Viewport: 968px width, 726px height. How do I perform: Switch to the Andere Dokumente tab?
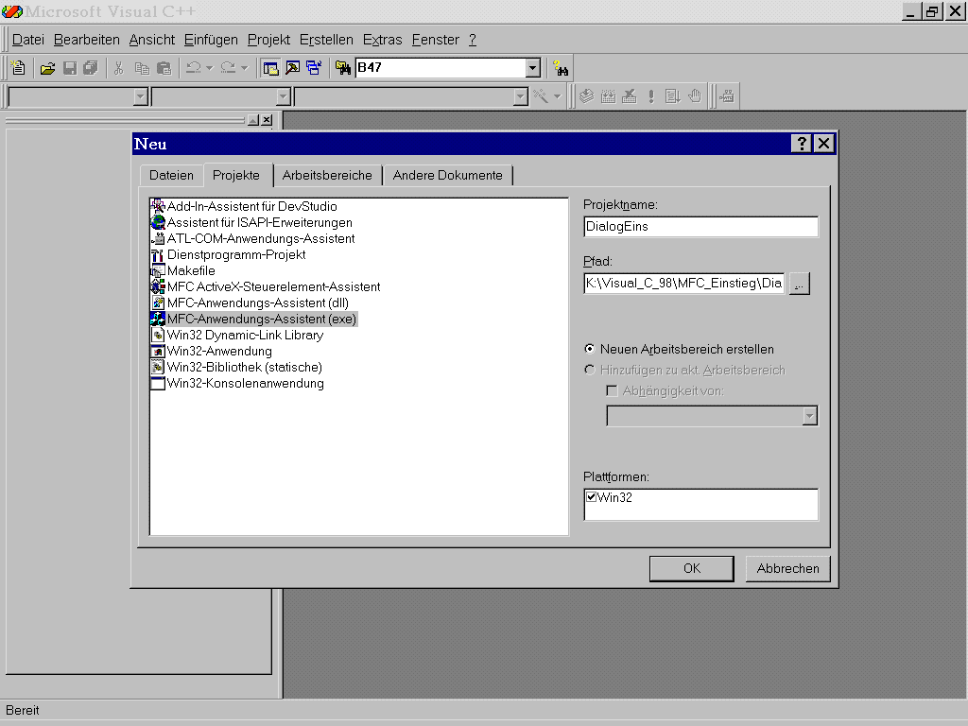447,175
